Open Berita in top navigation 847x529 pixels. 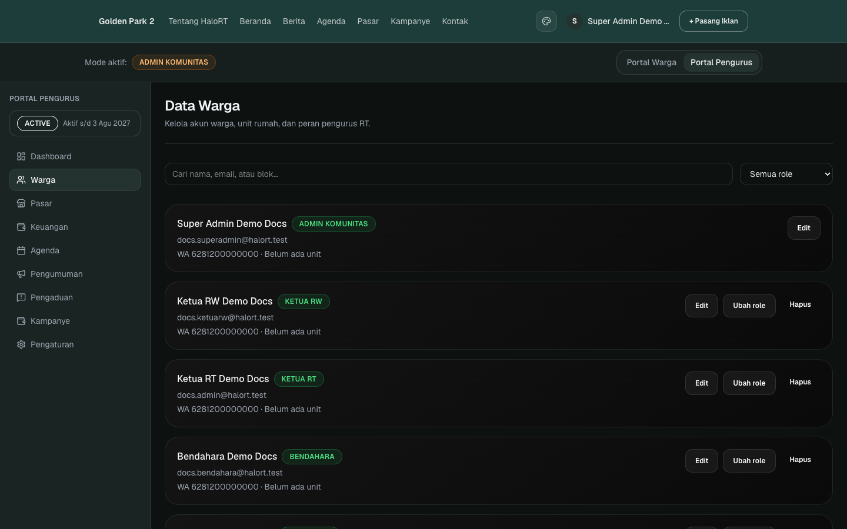(x=294, y=21)
